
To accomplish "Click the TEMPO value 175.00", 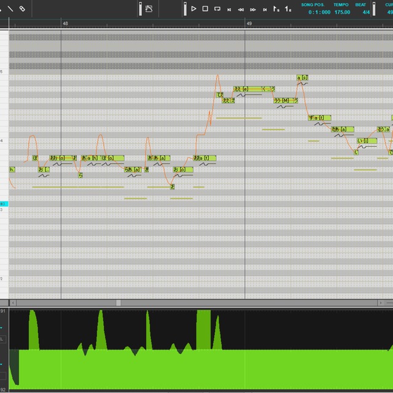I will point(342,12).
